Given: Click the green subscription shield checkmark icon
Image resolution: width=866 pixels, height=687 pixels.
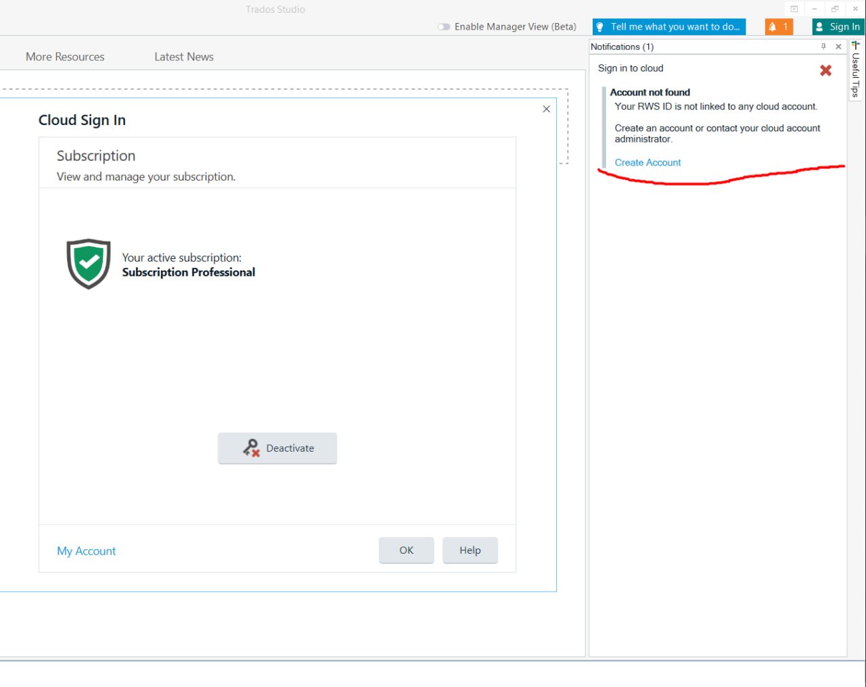Looking at the screenshot, I should pyautogui.click(x=88, y=263).
